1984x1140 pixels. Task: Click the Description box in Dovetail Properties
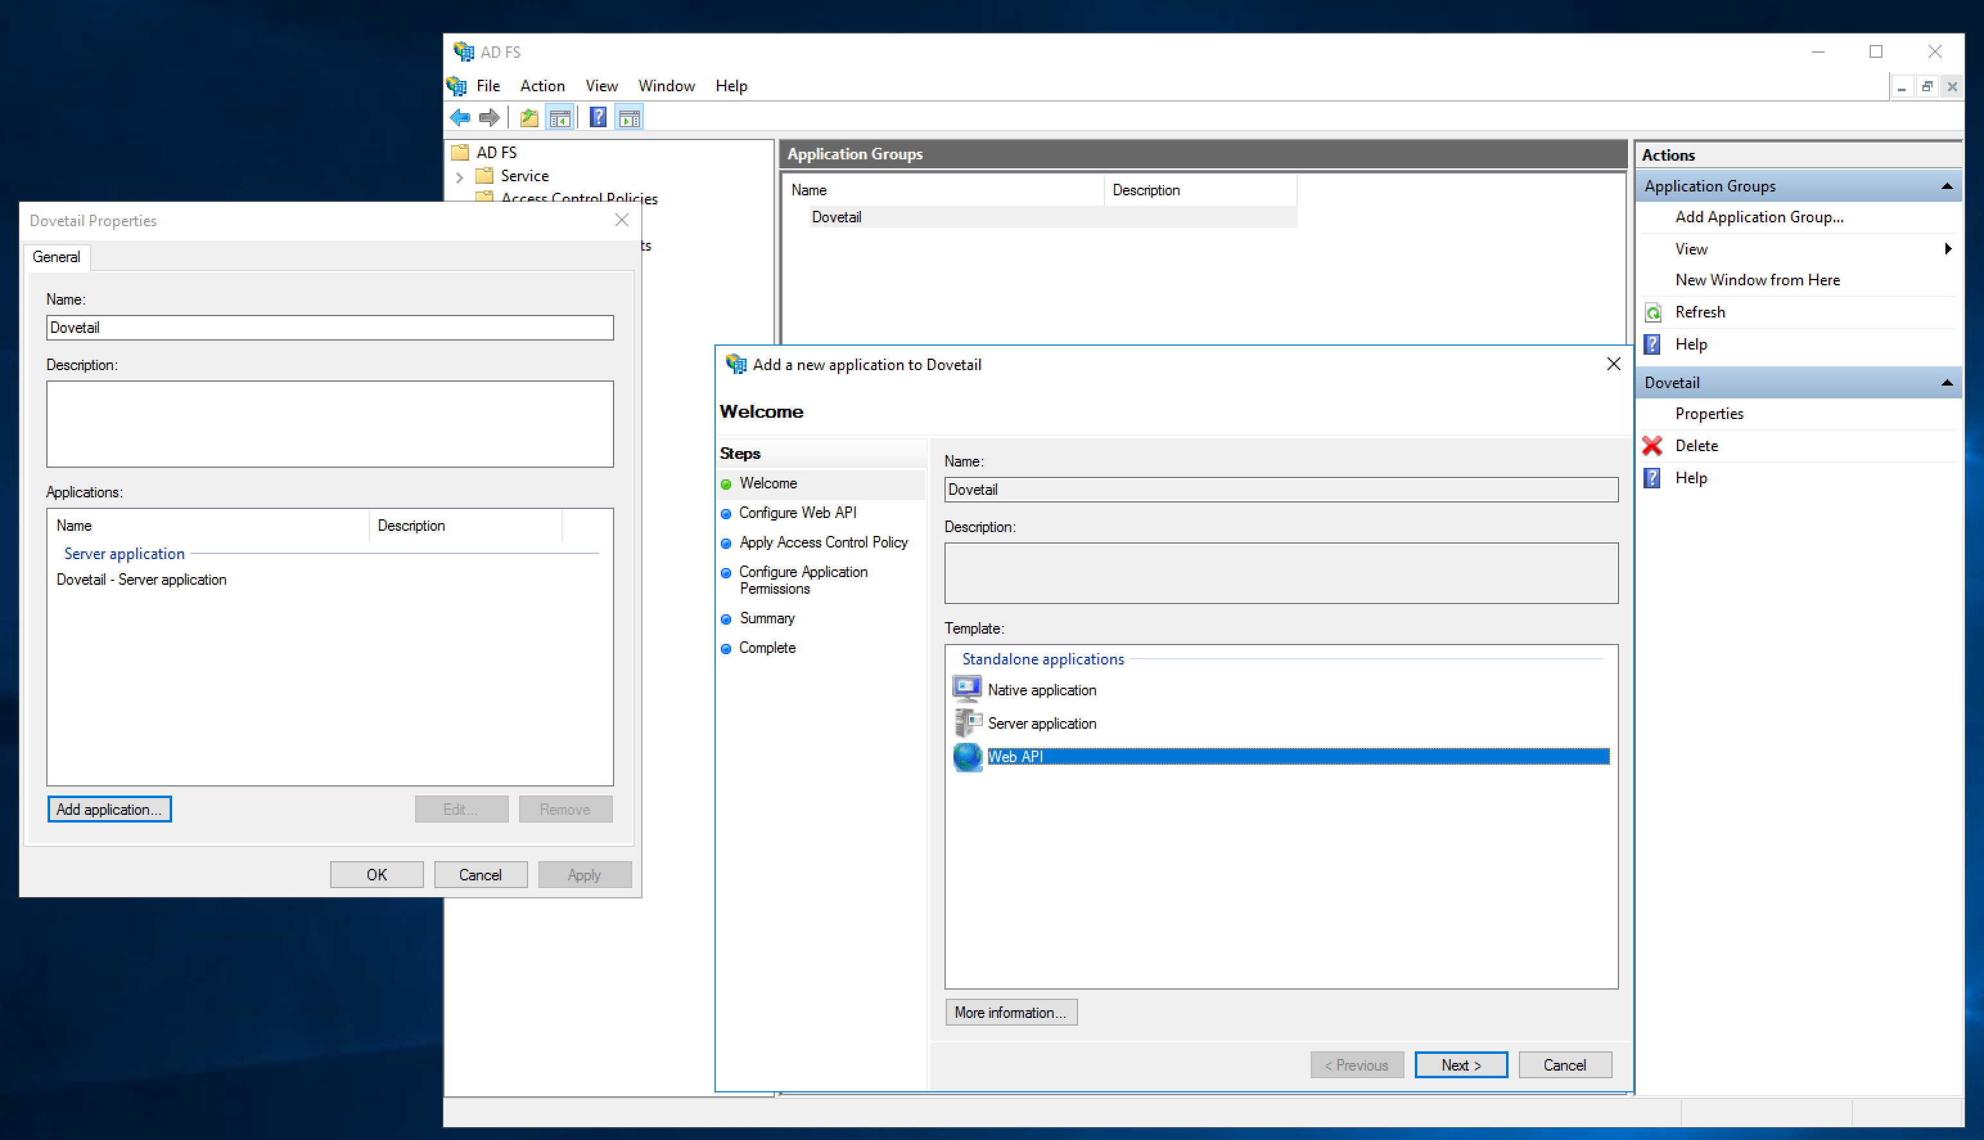click(330, 423)
